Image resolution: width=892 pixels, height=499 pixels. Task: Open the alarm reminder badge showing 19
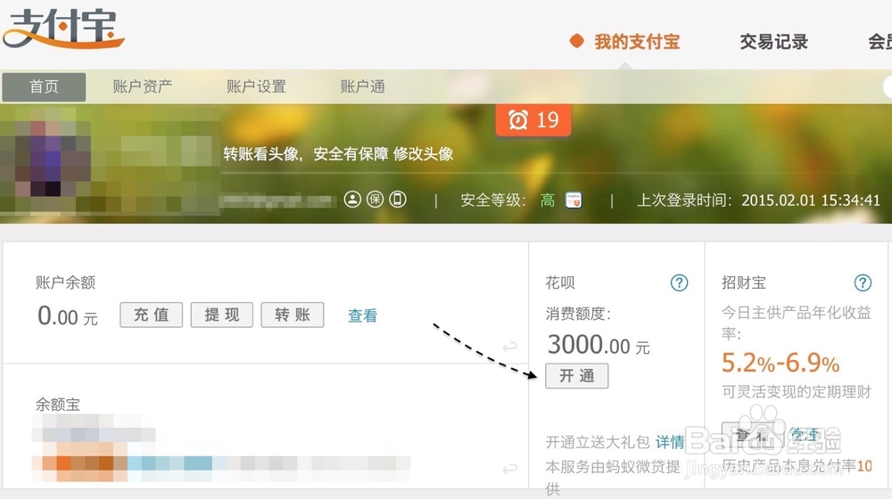[x=533, y=120]
